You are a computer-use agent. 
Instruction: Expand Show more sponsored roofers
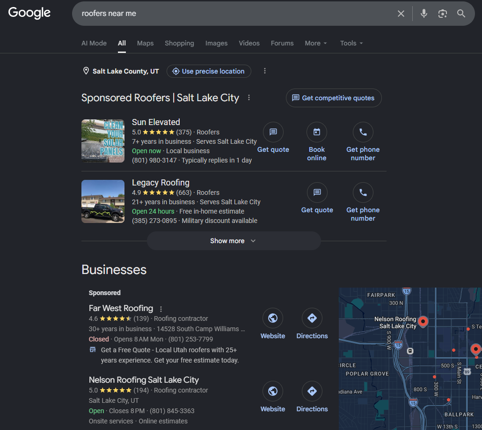click(234, 241)
